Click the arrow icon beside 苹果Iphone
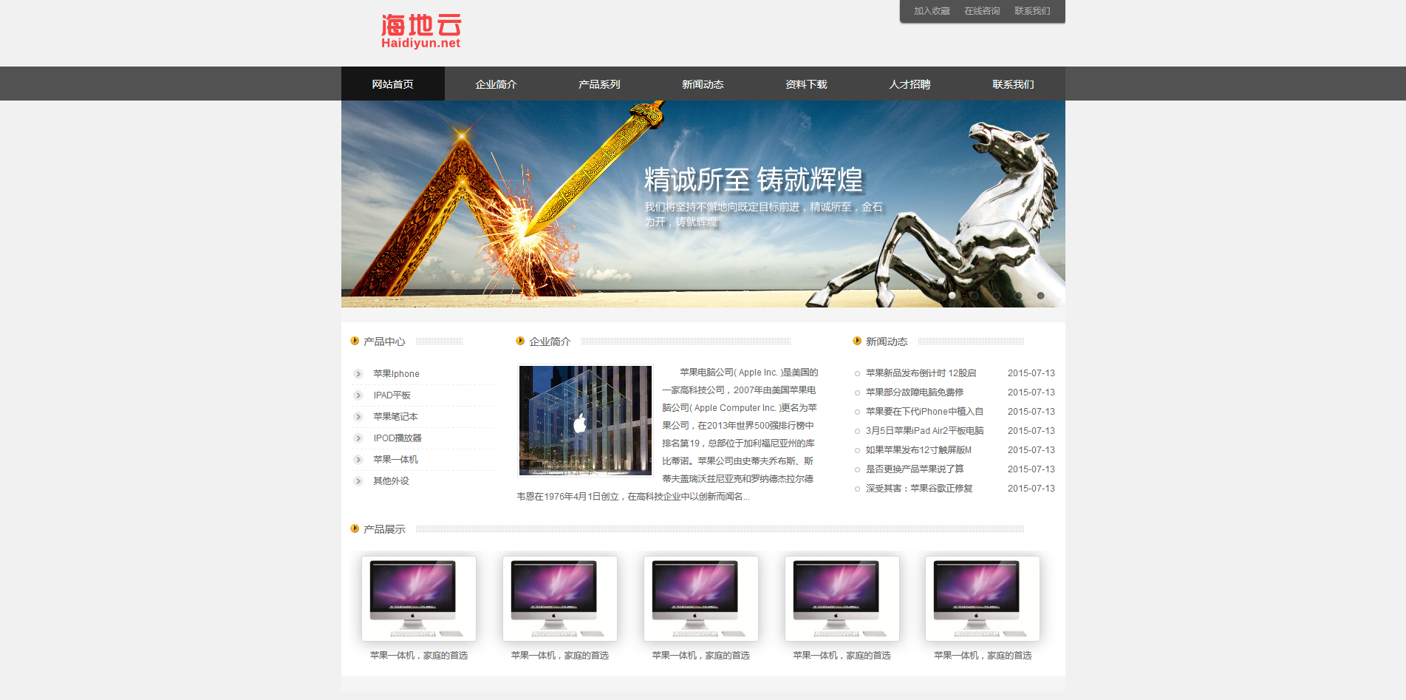 [358, 374]
